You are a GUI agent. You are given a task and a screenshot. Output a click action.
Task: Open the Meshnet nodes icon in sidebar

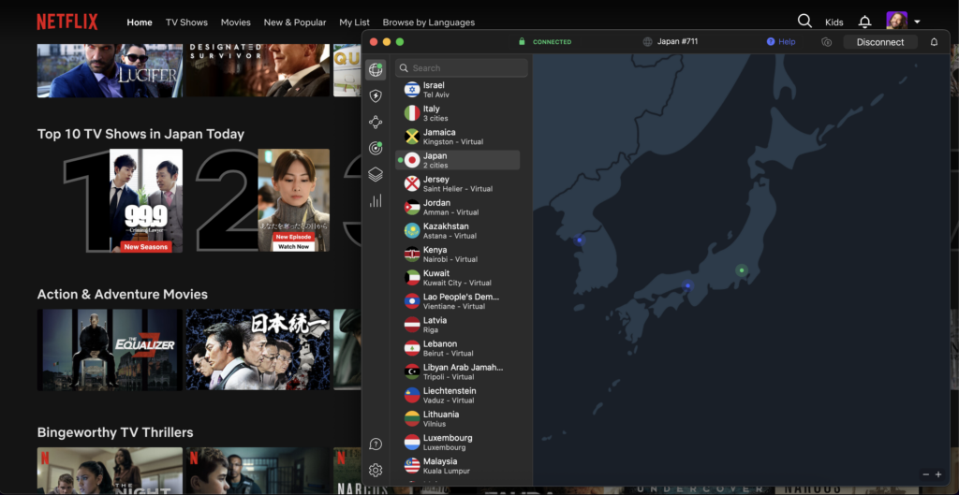tap(376, 123)
